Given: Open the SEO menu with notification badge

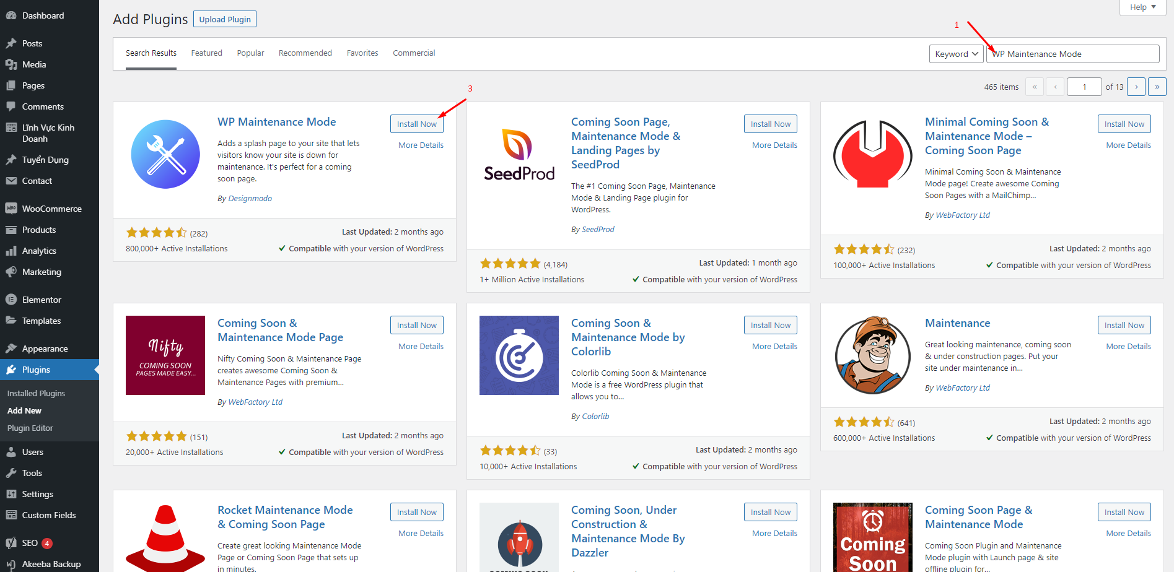Looking at the screenshot, I should click(30, 543).
